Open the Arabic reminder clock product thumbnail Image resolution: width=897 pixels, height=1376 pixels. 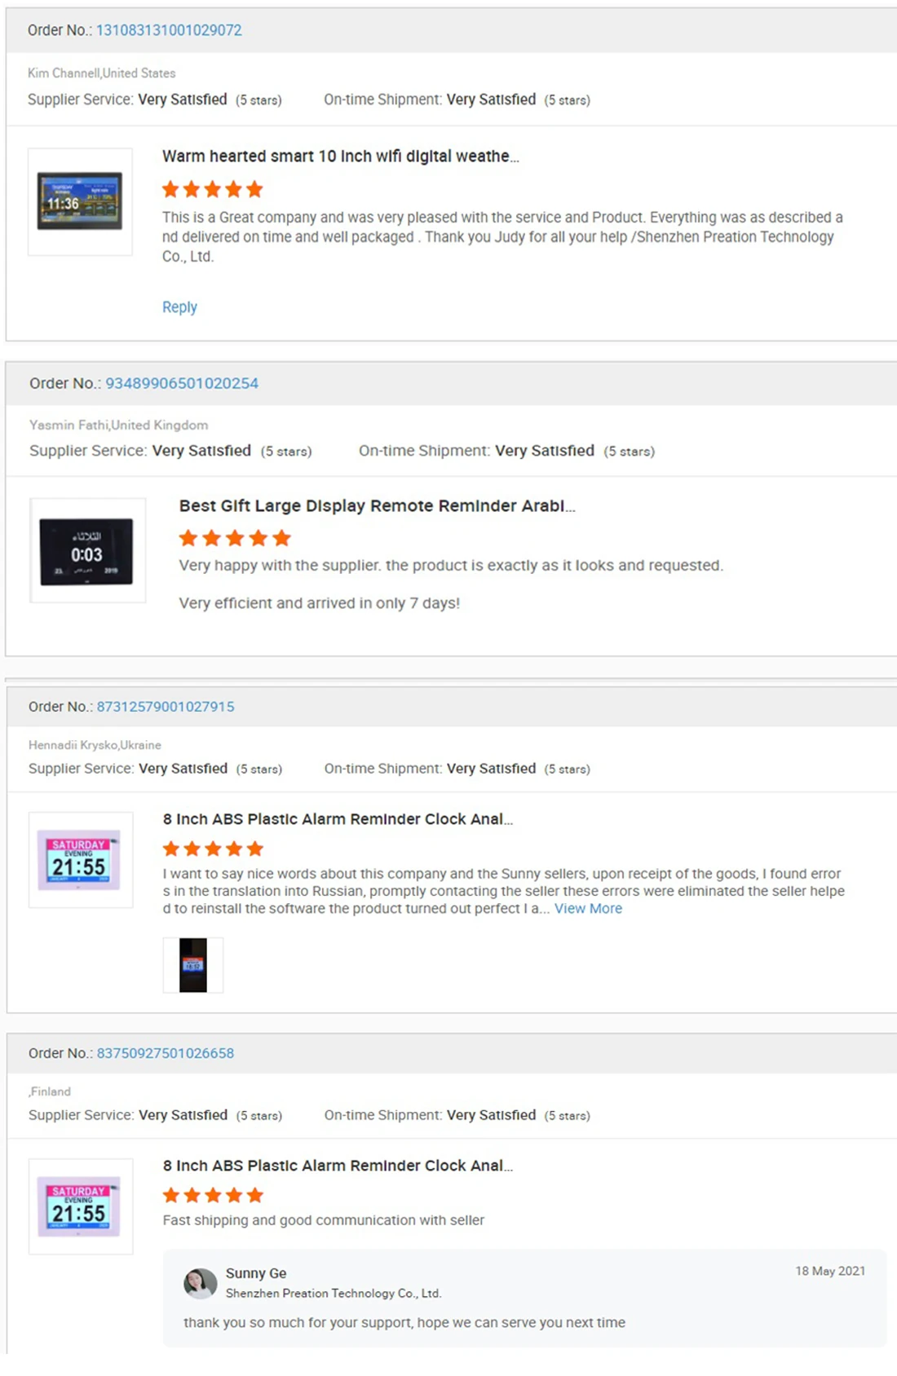pos(87,551)
